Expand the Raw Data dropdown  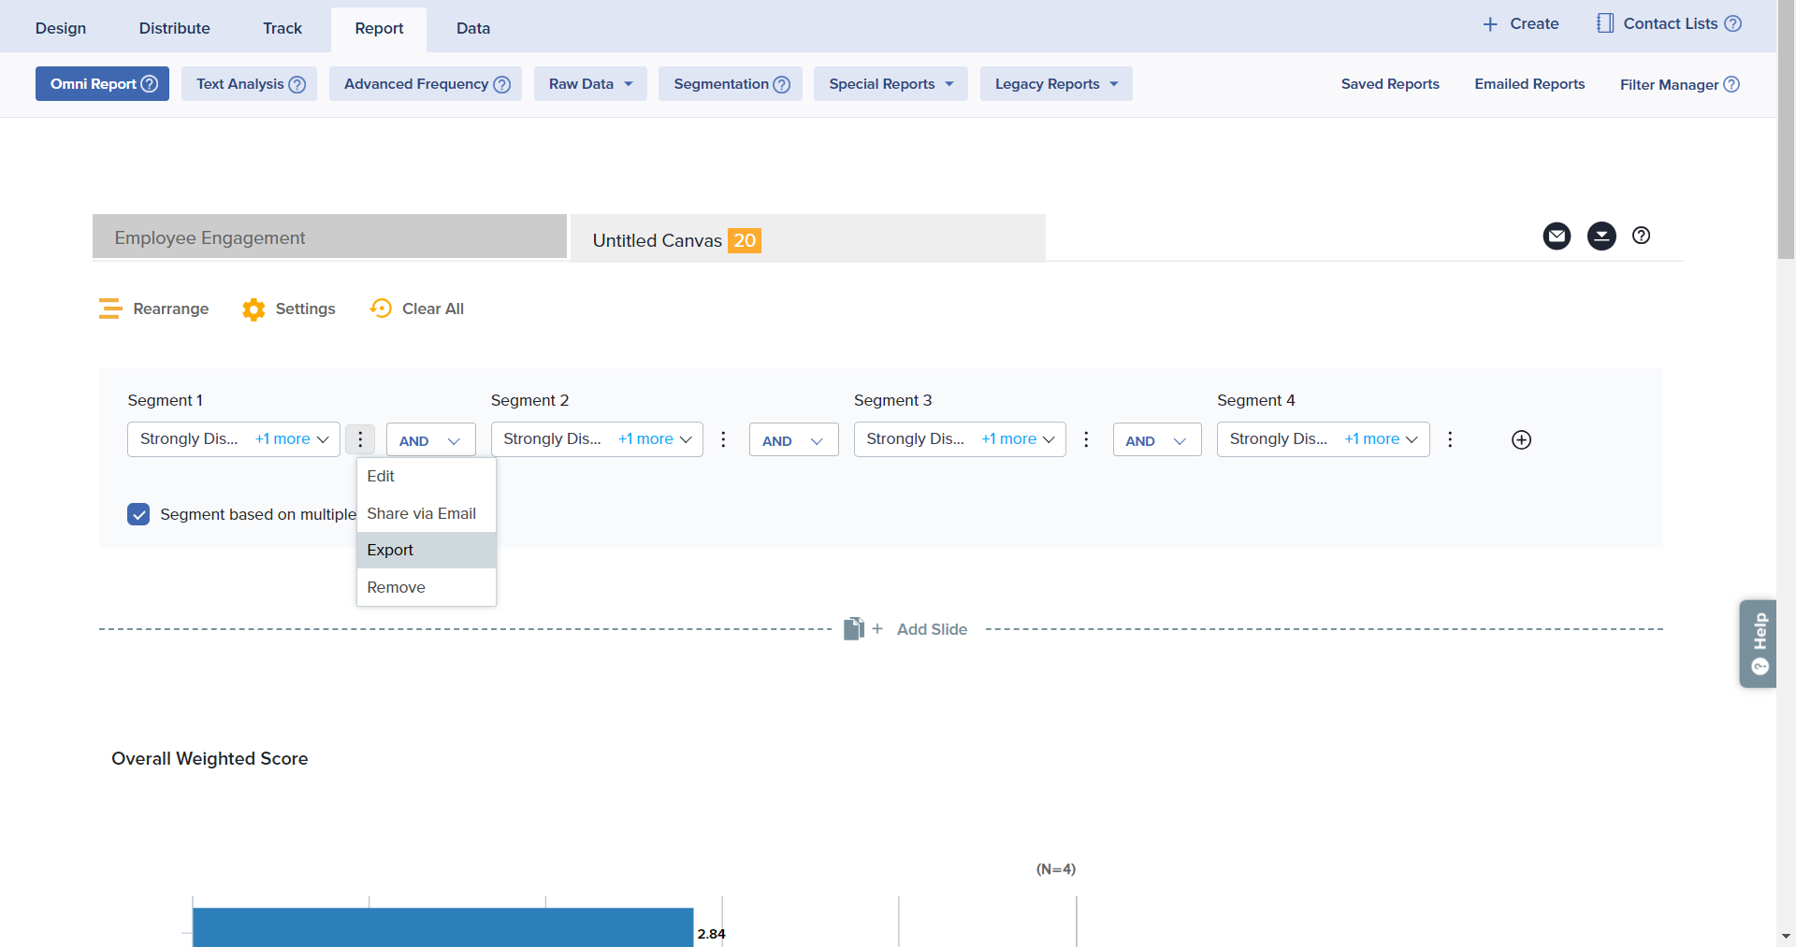(590, 84)
